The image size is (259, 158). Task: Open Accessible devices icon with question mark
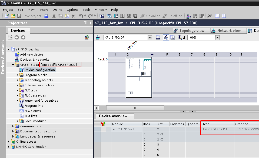(x=189, y=16)
